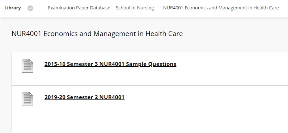Go to Examination Paper Database breadcrumb
Screen dimensions: 288x133
point(79,8)
